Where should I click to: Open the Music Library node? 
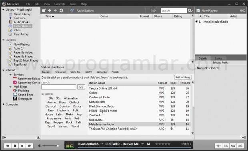click(x=22, y=14)
